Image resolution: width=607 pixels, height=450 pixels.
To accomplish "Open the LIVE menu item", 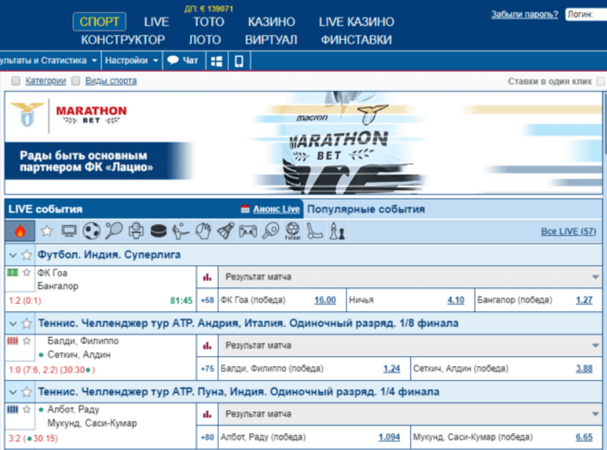I will pos(156,22).
